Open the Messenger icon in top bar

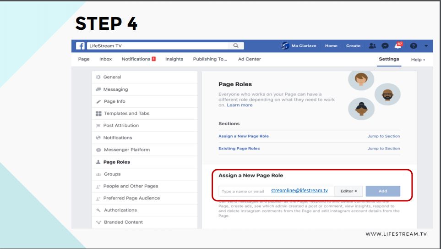click(385, 46)
